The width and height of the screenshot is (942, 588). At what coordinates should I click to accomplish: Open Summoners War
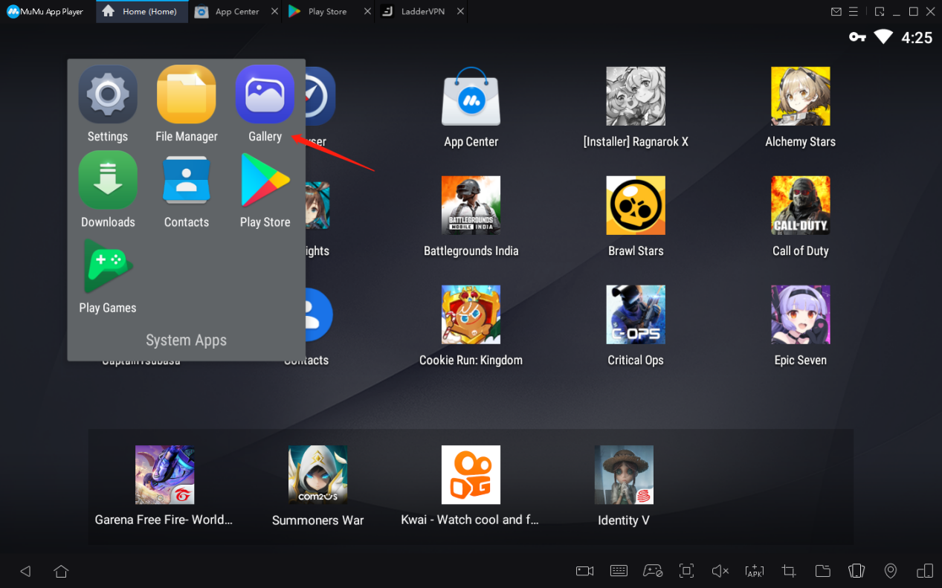(317, 475)
